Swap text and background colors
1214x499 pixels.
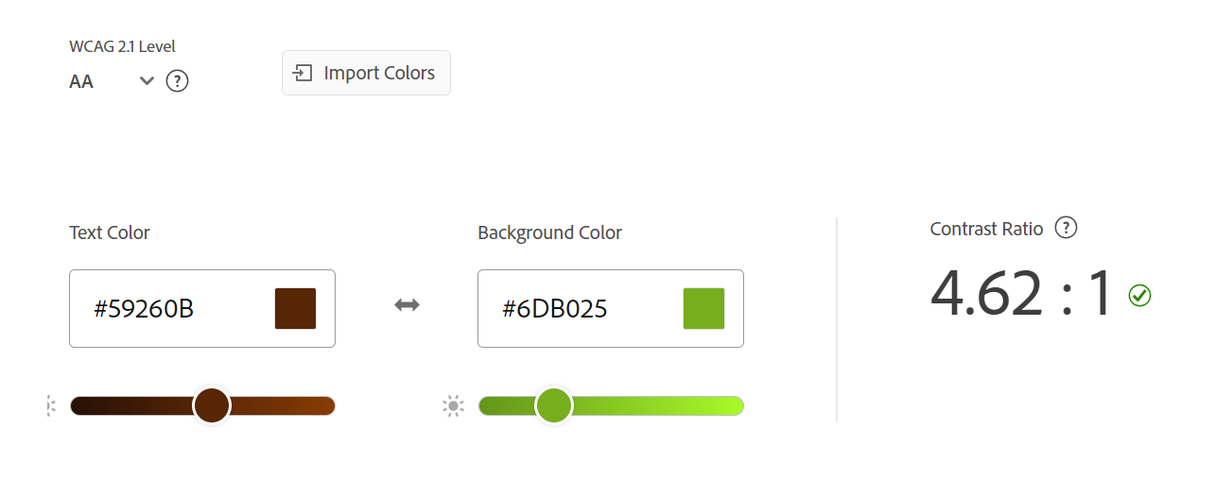click(407, 304)
